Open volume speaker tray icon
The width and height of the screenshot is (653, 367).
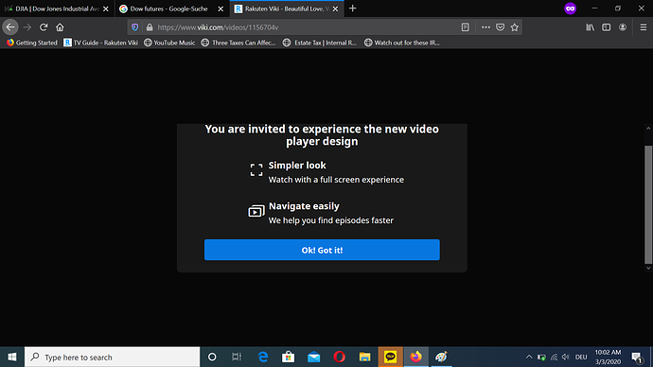point(566,357)
